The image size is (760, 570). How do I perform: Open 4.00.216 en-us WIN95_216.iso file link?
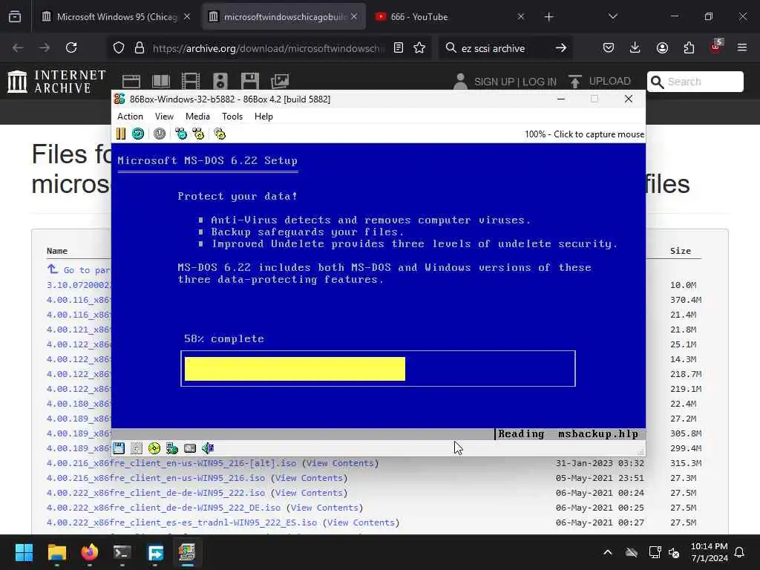(x=156, y=479)
